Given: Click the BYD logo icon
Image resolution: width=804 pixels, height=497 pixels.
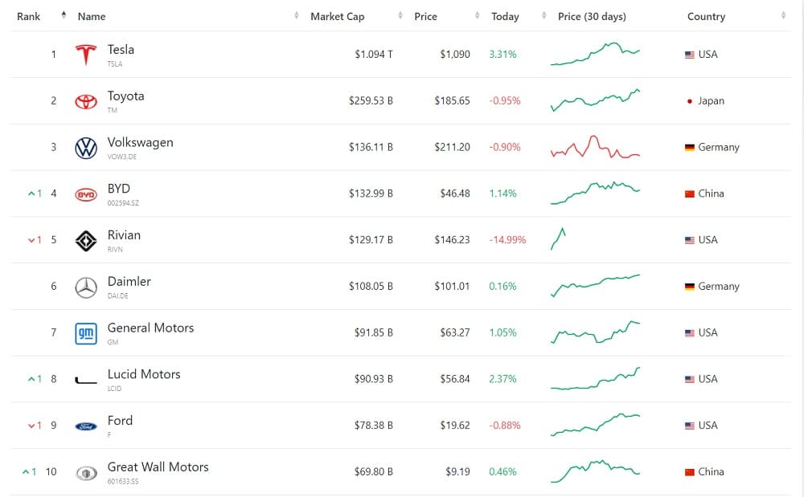Looking at the screenshot, I should [x=86, y=194].
